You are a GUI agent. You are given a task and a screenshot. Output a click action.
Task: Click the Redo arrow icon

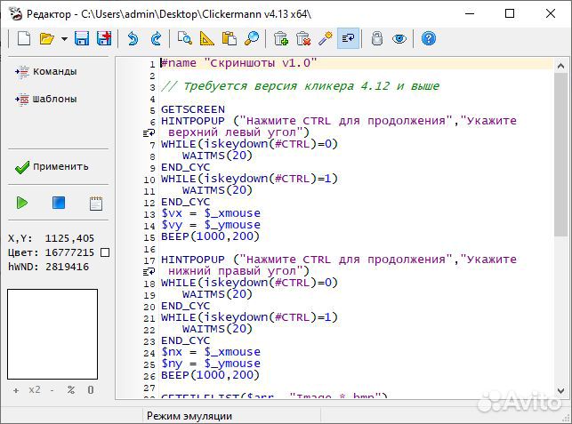pos(156,38)
